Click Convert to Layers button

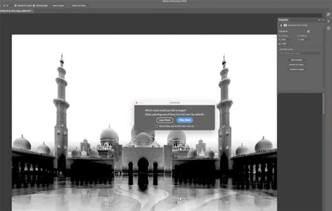[x=297, y=69]
